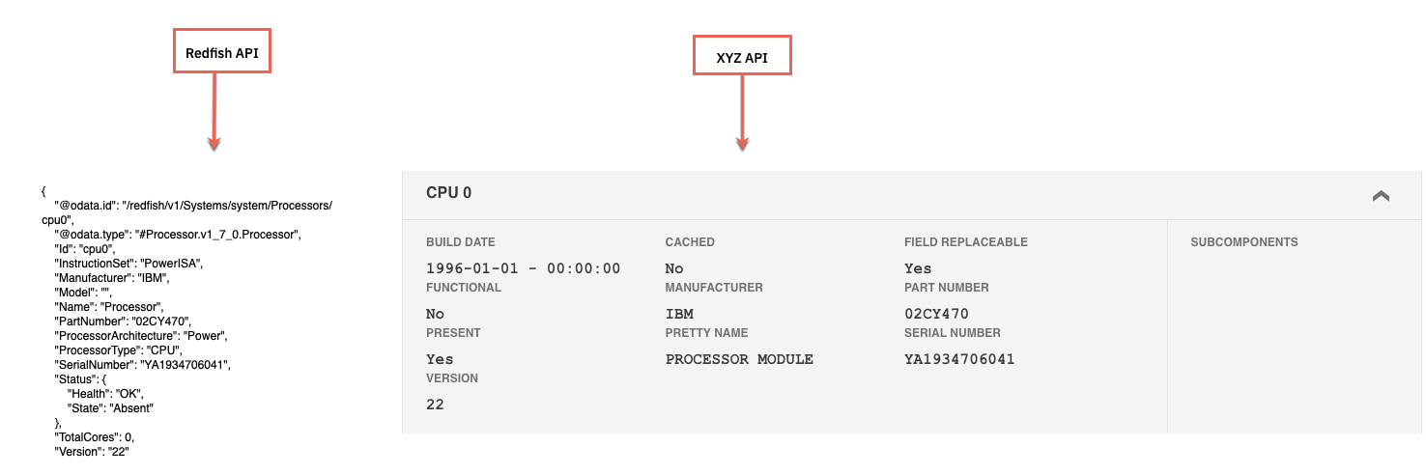Click the BUILD DATE value 1996-01-01

pos(524,268)
